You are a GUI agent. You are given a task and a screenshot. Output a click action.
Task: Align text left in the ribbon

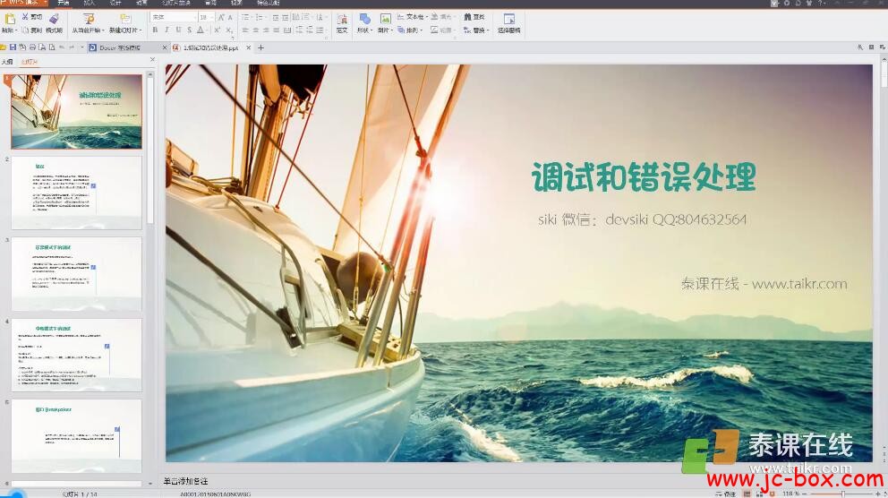pos(245,30)
